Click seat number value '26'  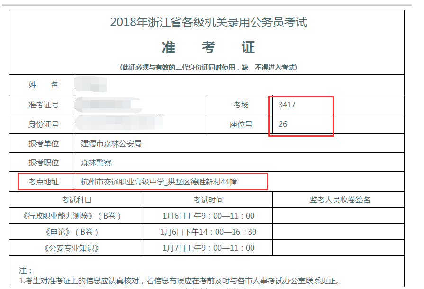point(283,124)
